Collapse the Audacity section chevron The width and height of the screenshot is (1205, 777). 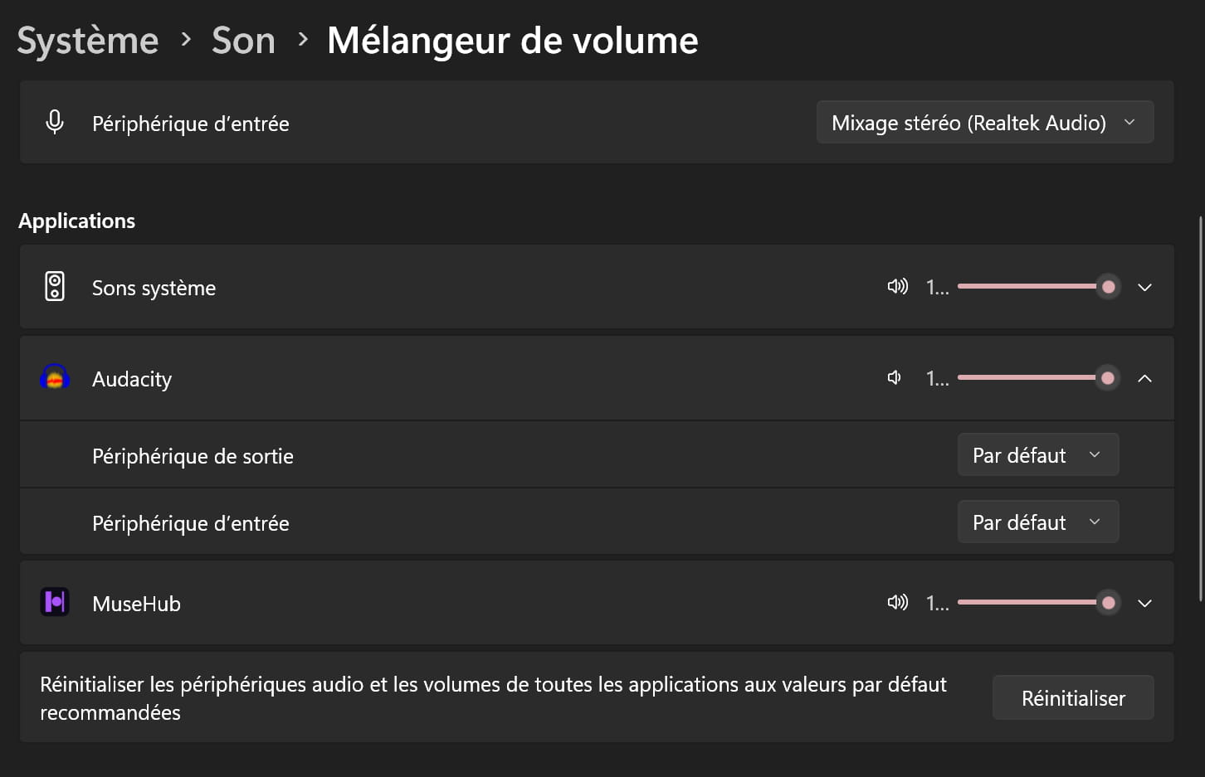coord(1144,378)
